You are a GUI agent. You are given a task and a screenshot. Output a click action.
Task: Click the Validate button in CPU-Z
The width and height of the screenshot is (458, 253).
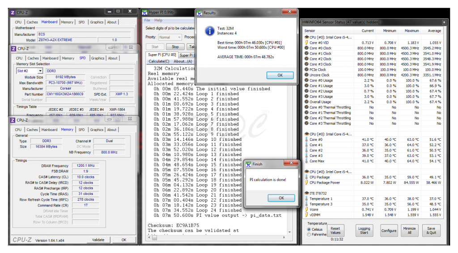98,240
